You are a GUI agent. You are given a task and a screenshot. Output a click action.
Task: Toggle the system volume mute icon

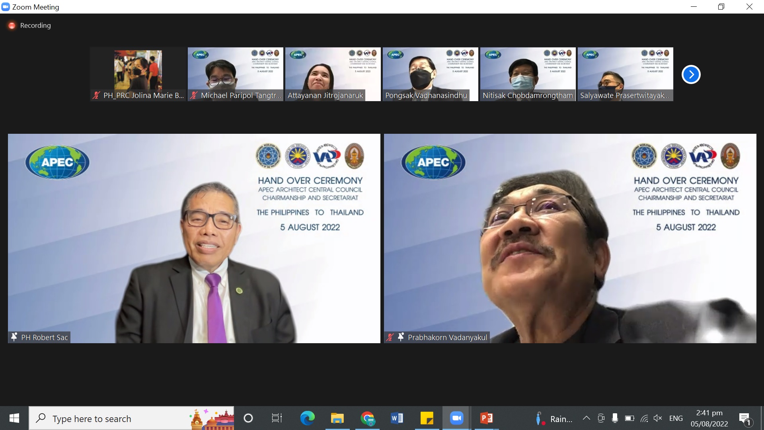[658, 418]
